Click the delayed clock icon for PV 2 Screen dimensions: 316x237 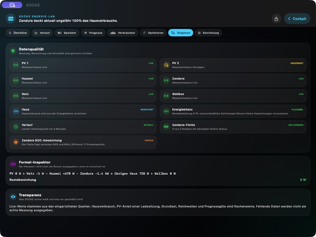click(166, 65)
